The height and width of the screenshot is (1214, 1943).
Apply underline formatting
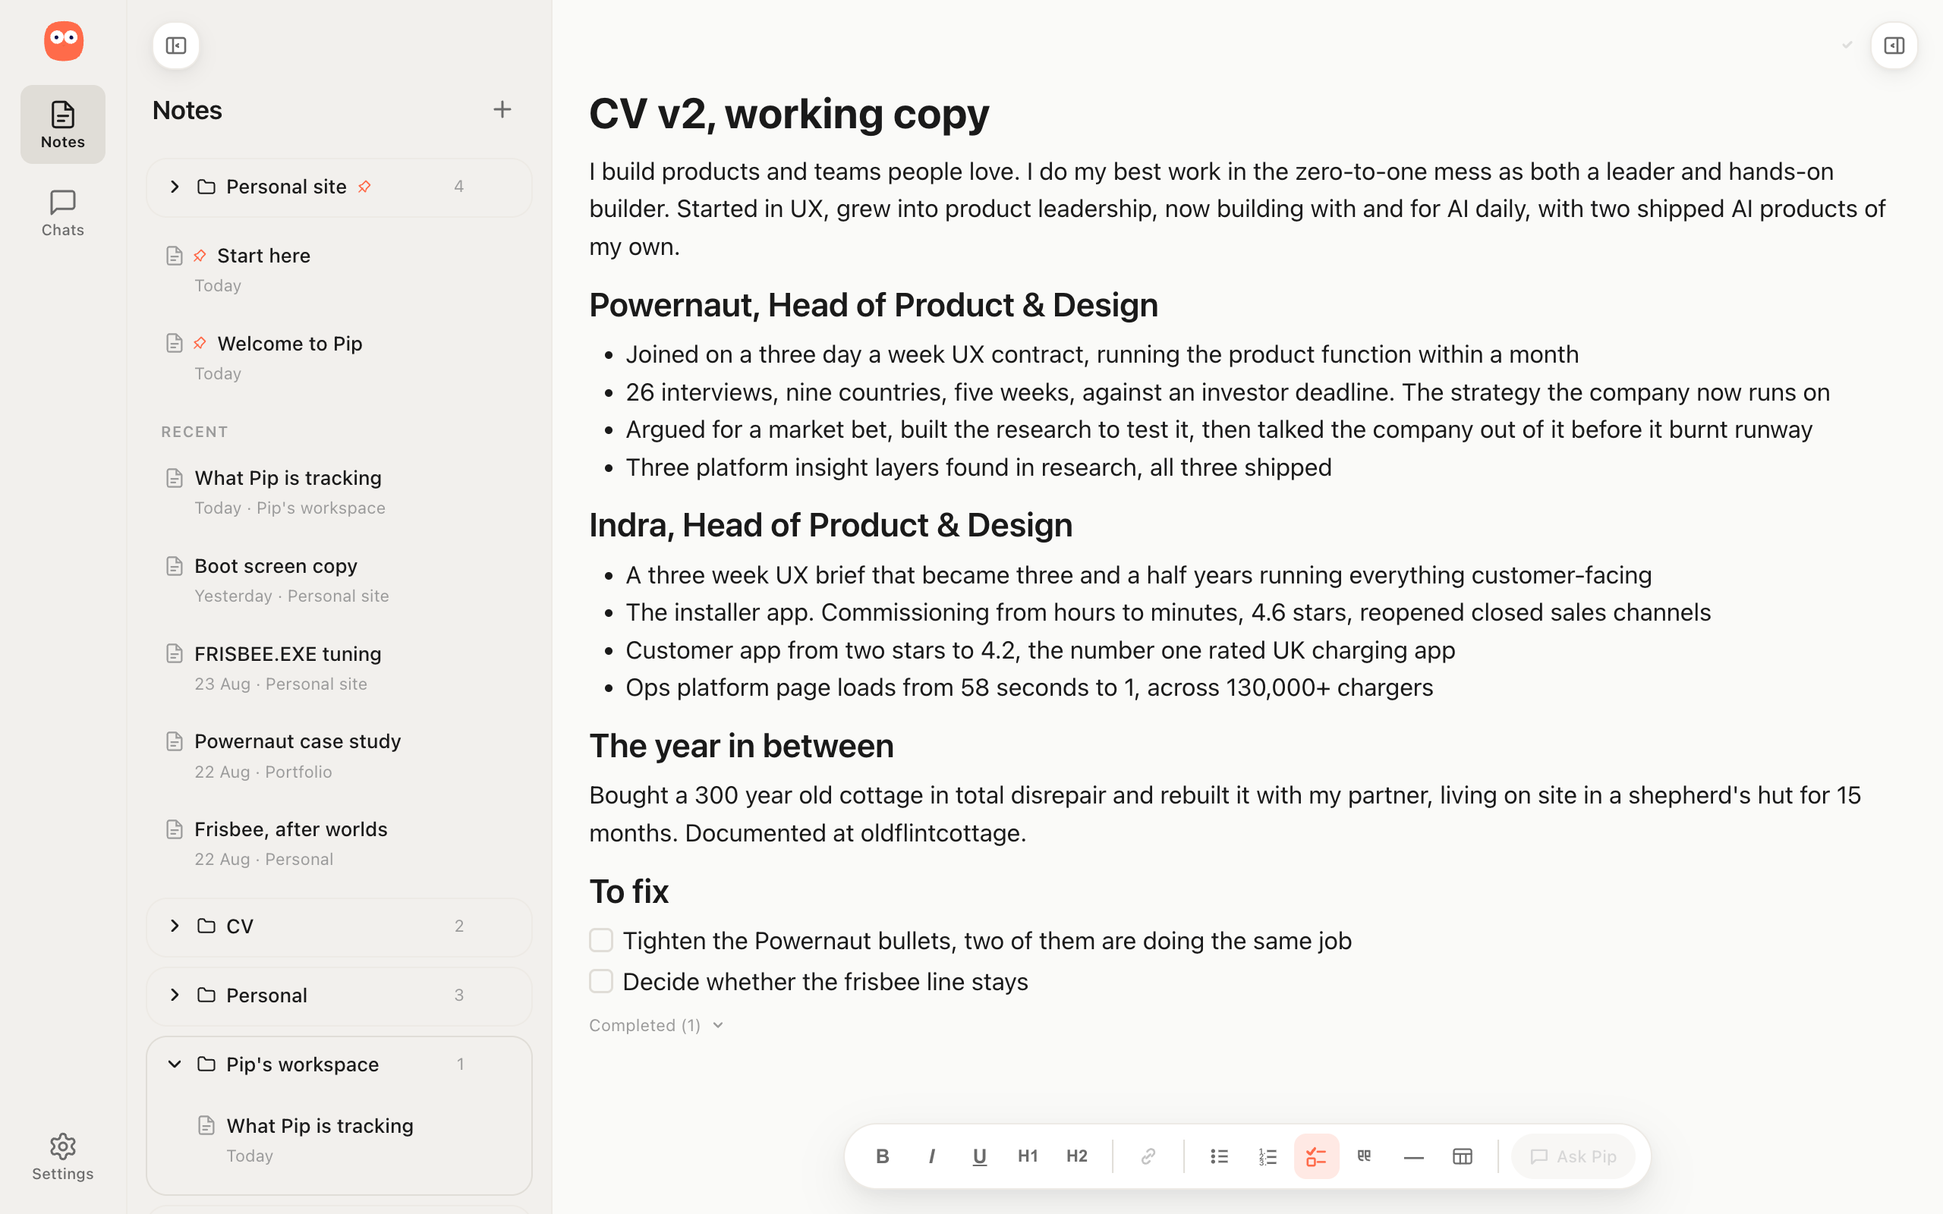click(x=980, y=1156)
